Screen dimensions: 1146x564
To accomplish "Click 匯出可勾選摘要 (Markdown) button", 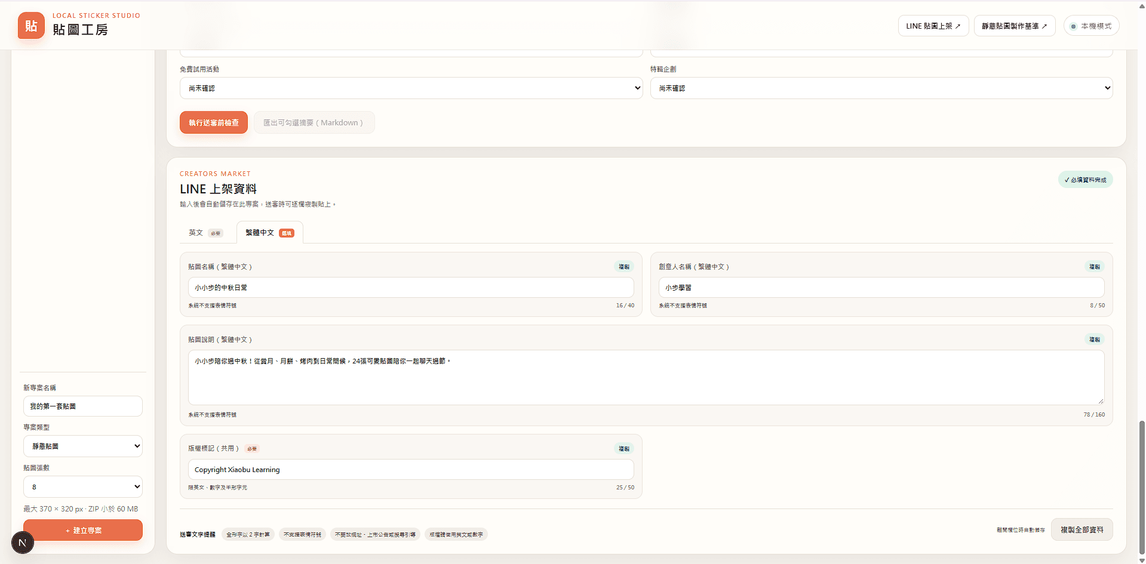I will click(314, 122).
